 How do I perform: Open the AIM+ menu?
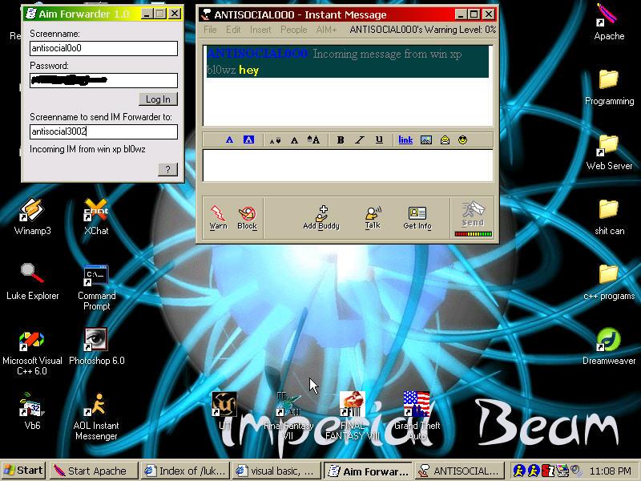pos(326,30)
